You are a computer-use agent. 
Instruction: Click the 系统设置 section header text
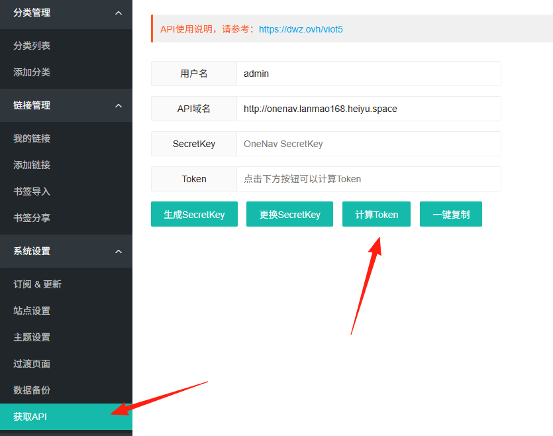32,251
